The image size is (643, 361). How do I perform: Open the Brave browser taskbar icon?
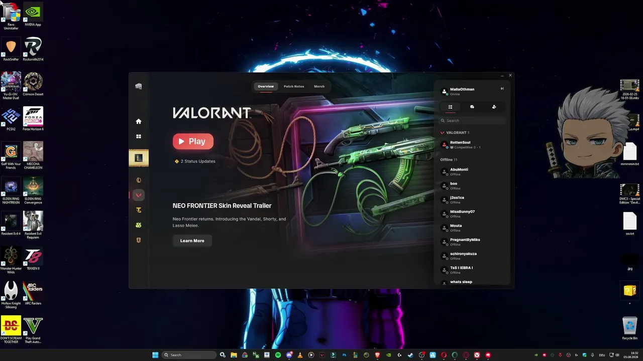tap(377, 355)
